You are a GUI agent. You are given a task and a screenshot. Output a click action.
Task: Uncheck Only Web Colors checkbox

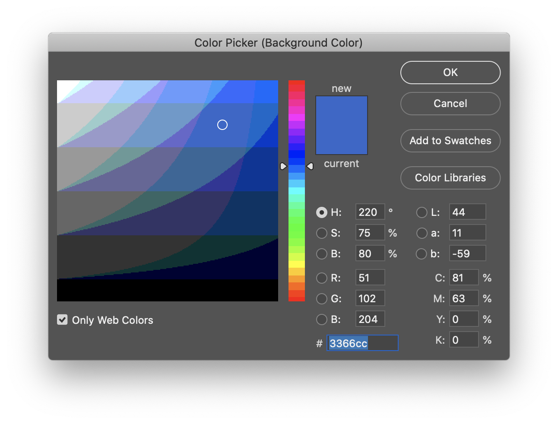(x=63, y=320)
